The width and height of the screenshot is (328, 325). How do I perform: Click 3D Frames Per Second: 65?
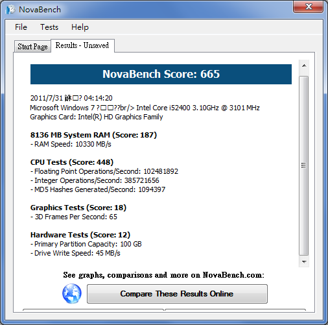(74, 217)
